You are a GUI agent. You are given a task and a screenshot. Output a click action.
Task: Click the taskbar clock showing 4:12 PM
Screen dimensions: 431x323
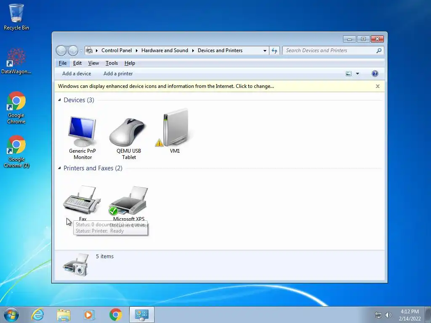point(410,315)
